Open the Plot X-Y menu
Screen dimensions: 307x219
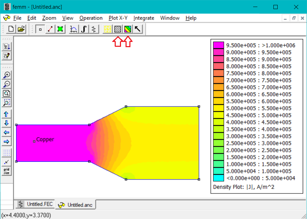coord(118,18)
